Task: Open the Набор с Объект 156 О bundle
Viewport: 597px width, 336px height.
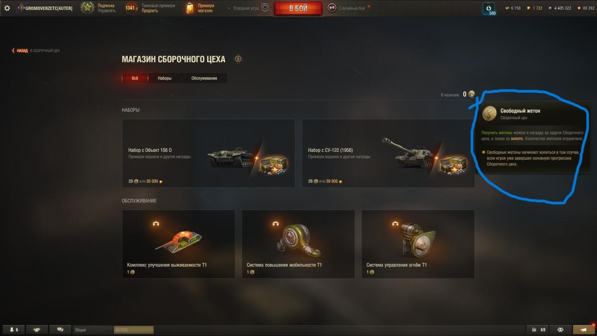Action: [x=208, y=153]
